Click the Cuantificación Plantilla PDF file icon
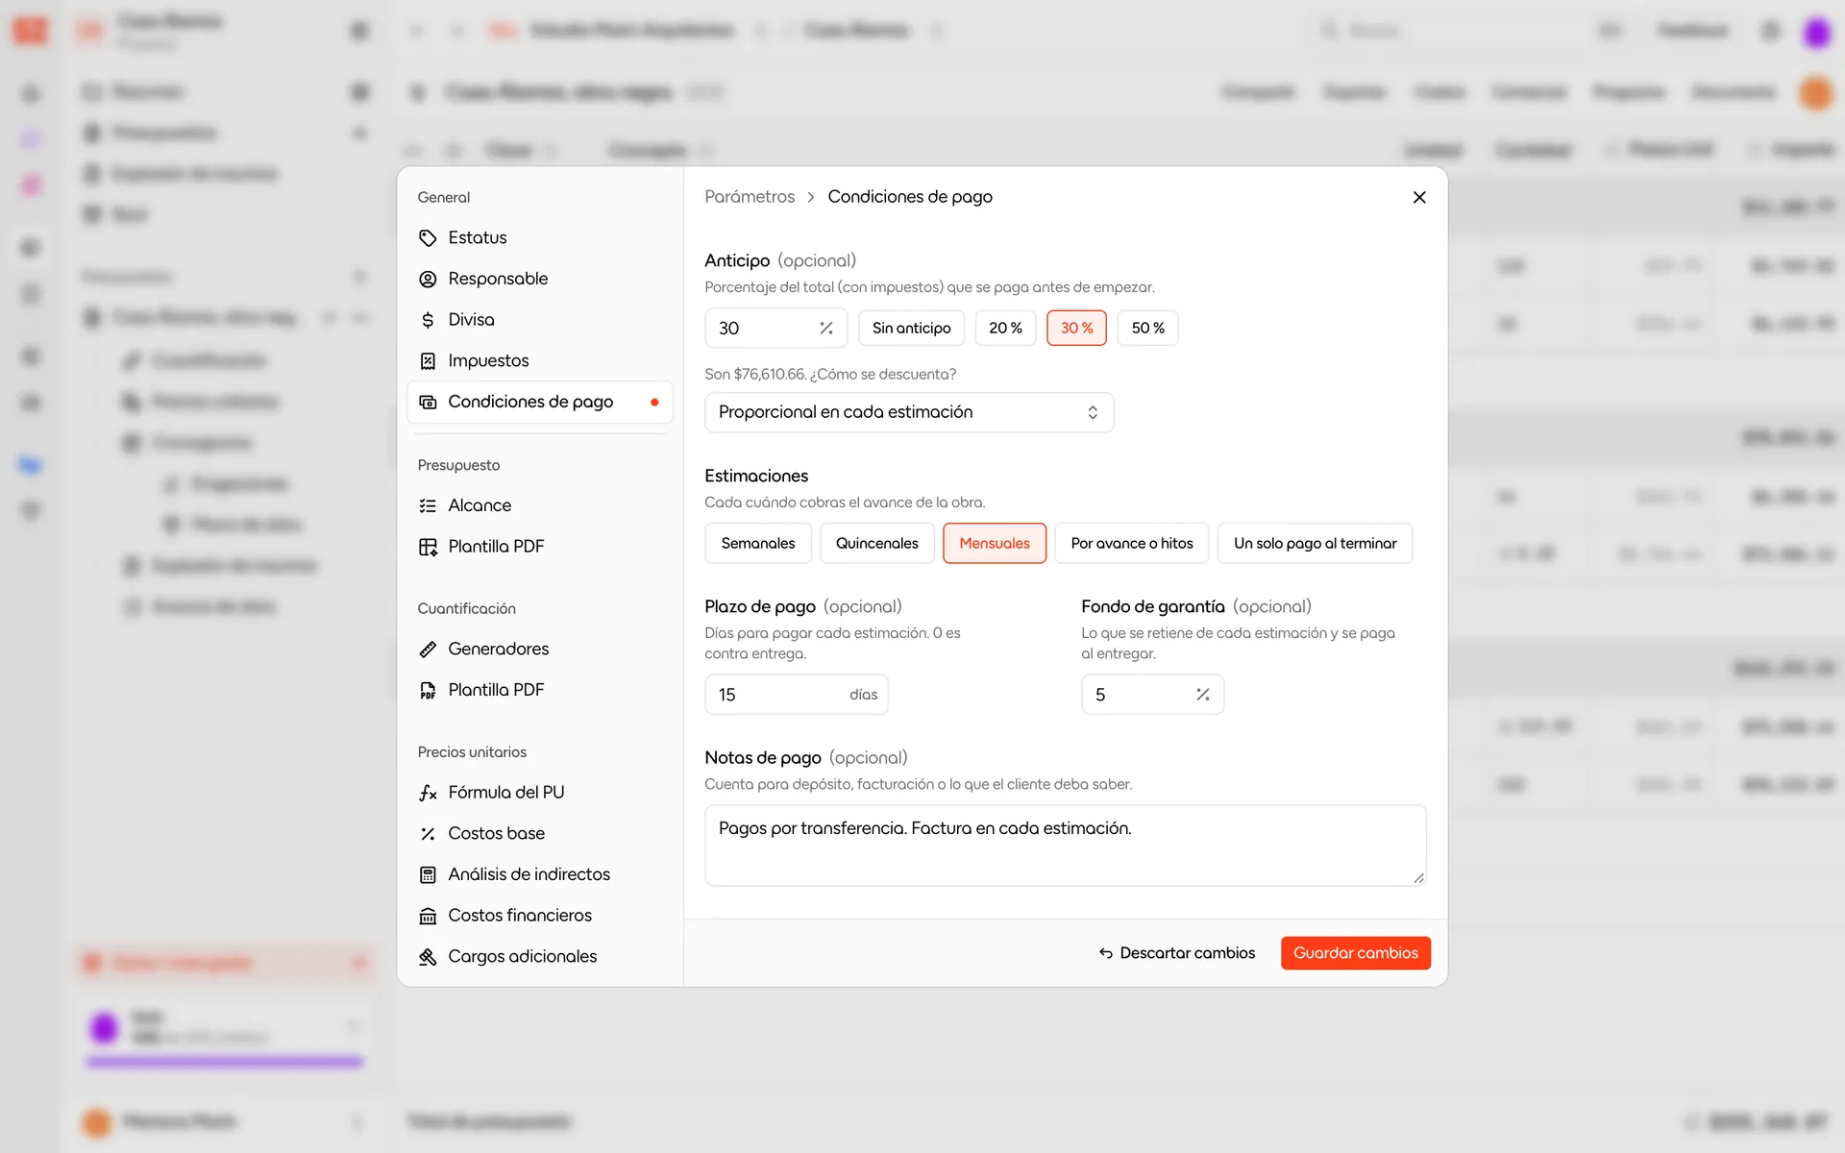The width and height of the screenshot is (1845, 1153). click(x=428, y=690)
